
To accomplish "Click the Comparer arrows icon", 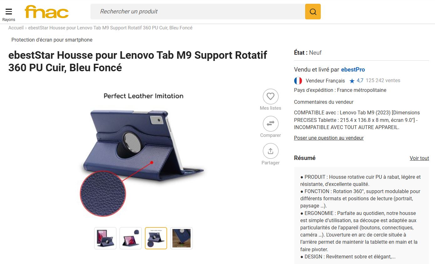I will click(271, 123).
